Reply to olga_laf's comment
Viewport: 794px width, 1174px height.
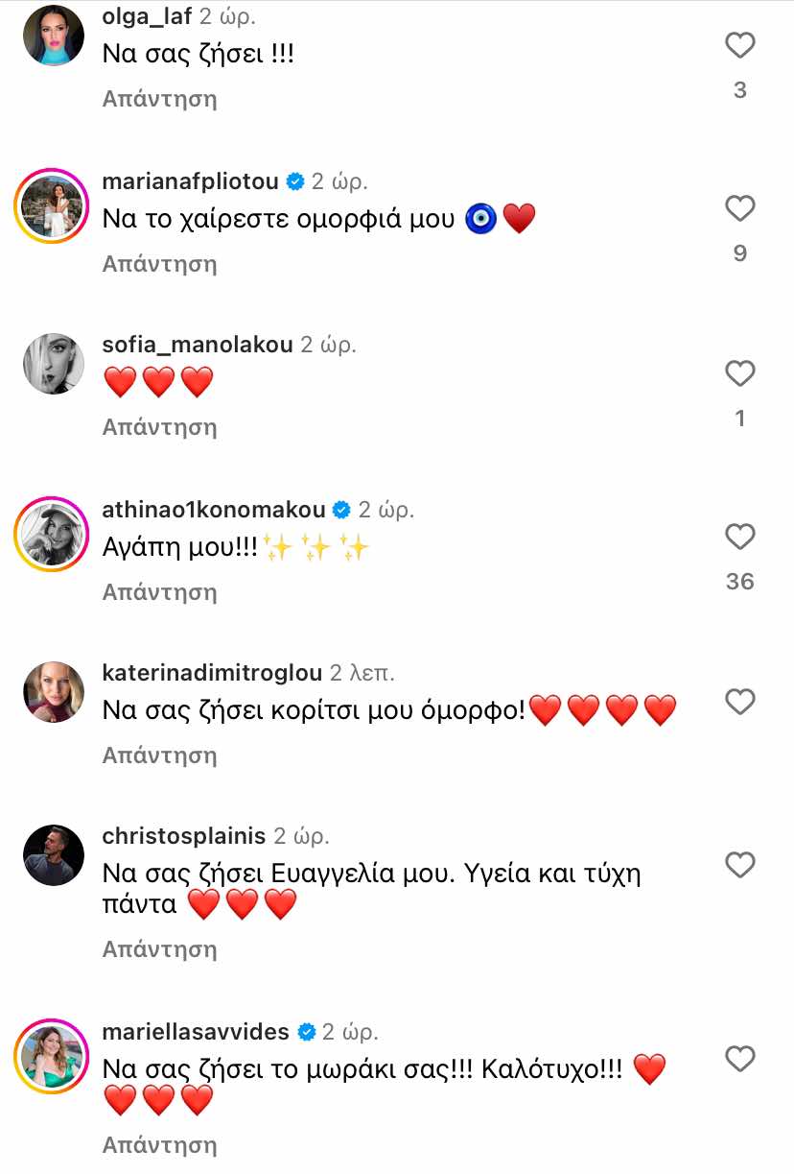(x=159, y=98)
